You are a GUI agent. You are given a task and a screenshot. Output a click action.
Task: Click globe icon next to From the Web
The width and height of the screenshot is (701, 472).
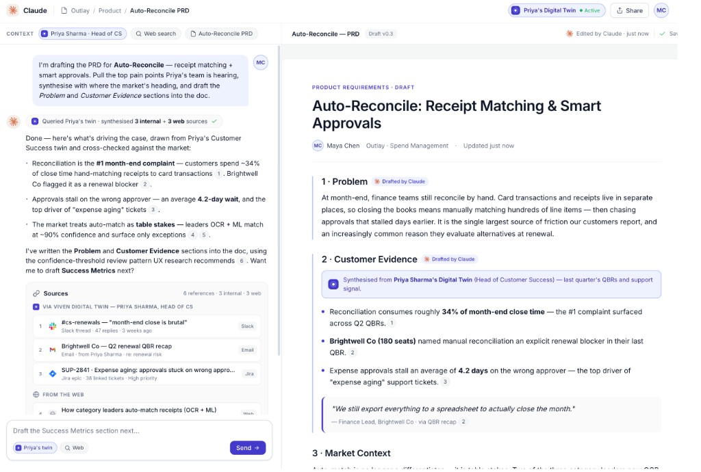click(x=36, y=395)
